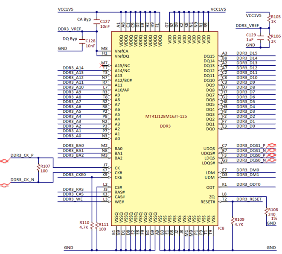Screen dimensions: 282x254
Task: Select the R105 1K resistor symbol
Action: [269, 19]
